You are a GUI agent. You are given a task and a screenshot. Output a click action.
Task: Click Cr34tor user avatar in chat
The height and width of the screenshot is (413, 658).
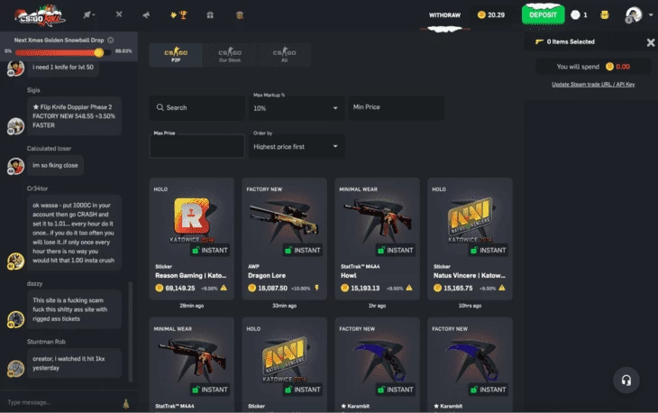(x=15, y=262)
